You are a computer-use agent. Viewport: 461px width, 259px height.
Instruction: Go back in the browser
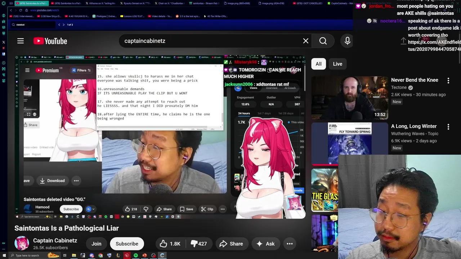(x=11, y=10)
